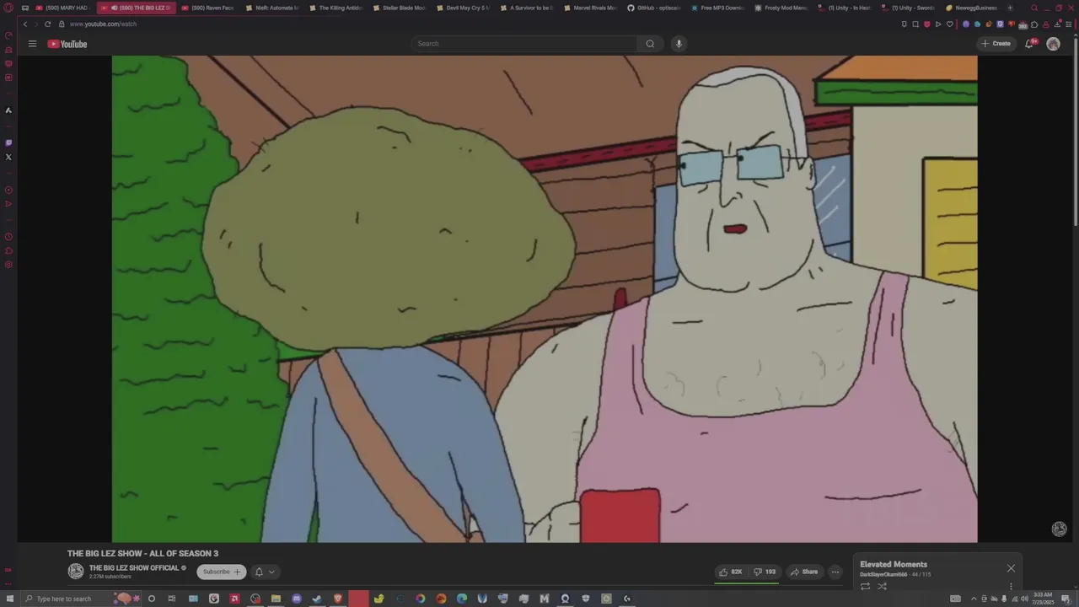
Task: Toggle shuffle on the Elevated Moments playlist
Action: [882, 586]
